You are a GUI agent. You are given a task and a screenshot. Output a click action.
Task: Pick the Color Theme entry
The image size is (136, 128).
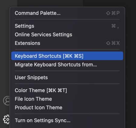click(x=67, y=90)
